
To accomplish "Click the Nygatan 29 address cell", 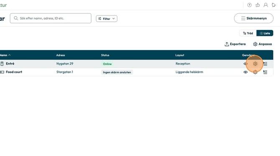I will [x=65, y=64].
